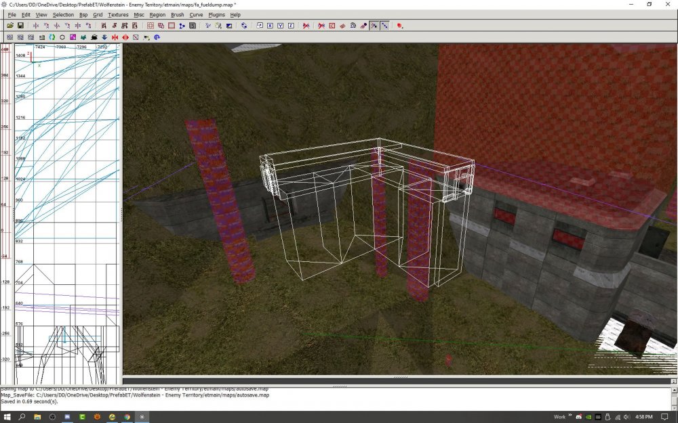678x423 pixels.
Task: Open the Bsp menu
Action: point(83,15)
